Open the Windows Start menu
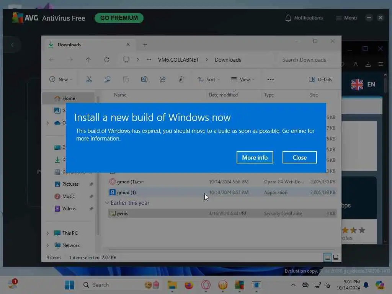The image size is (392, 294). tap(69, 285)
